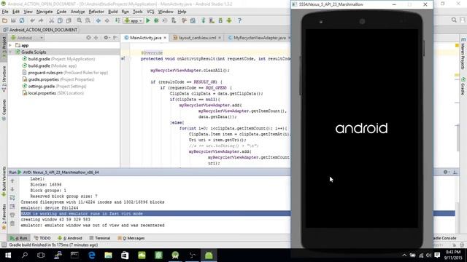Open the Build menu
The width and height of the screenshot is (467, 262).
[112, 12]
